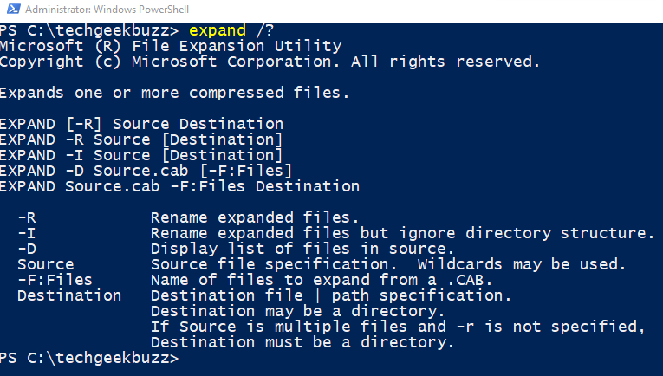Click the '/?' argument on command line

265,30
